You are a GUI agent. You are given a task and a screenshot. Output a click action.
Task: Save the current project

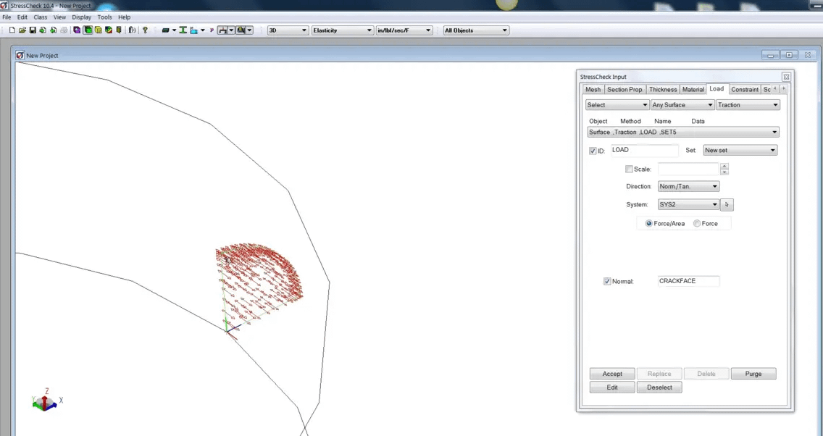tap(32, 30)
